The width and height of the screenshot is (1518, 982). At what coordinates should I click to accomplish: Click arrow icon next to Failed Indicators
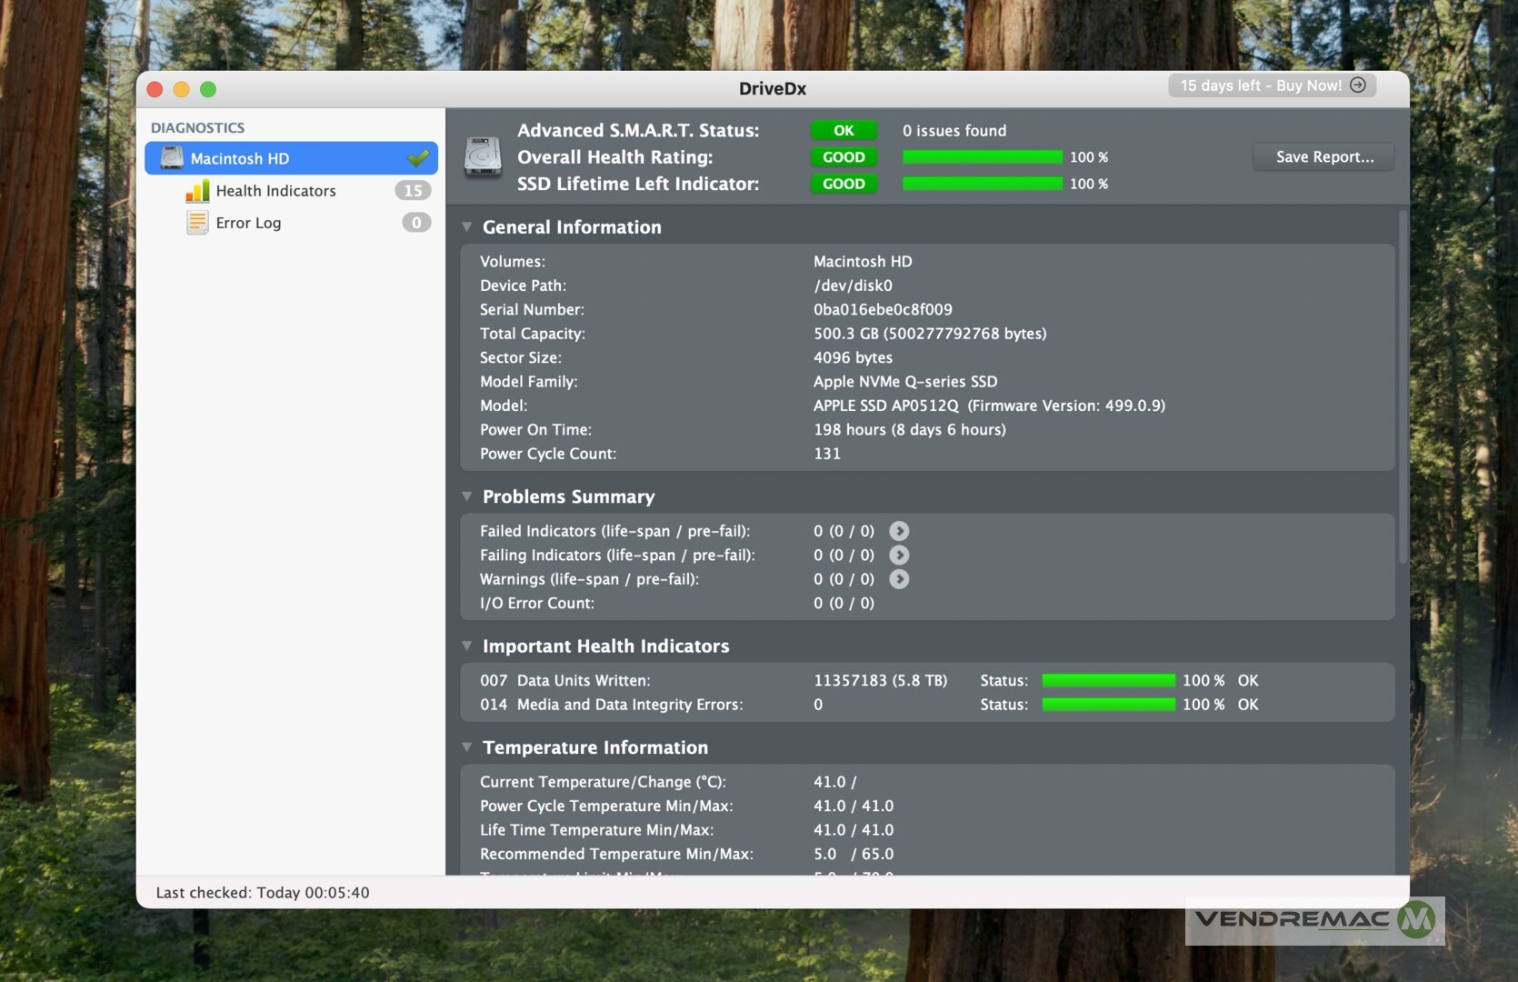coord(898,531)
